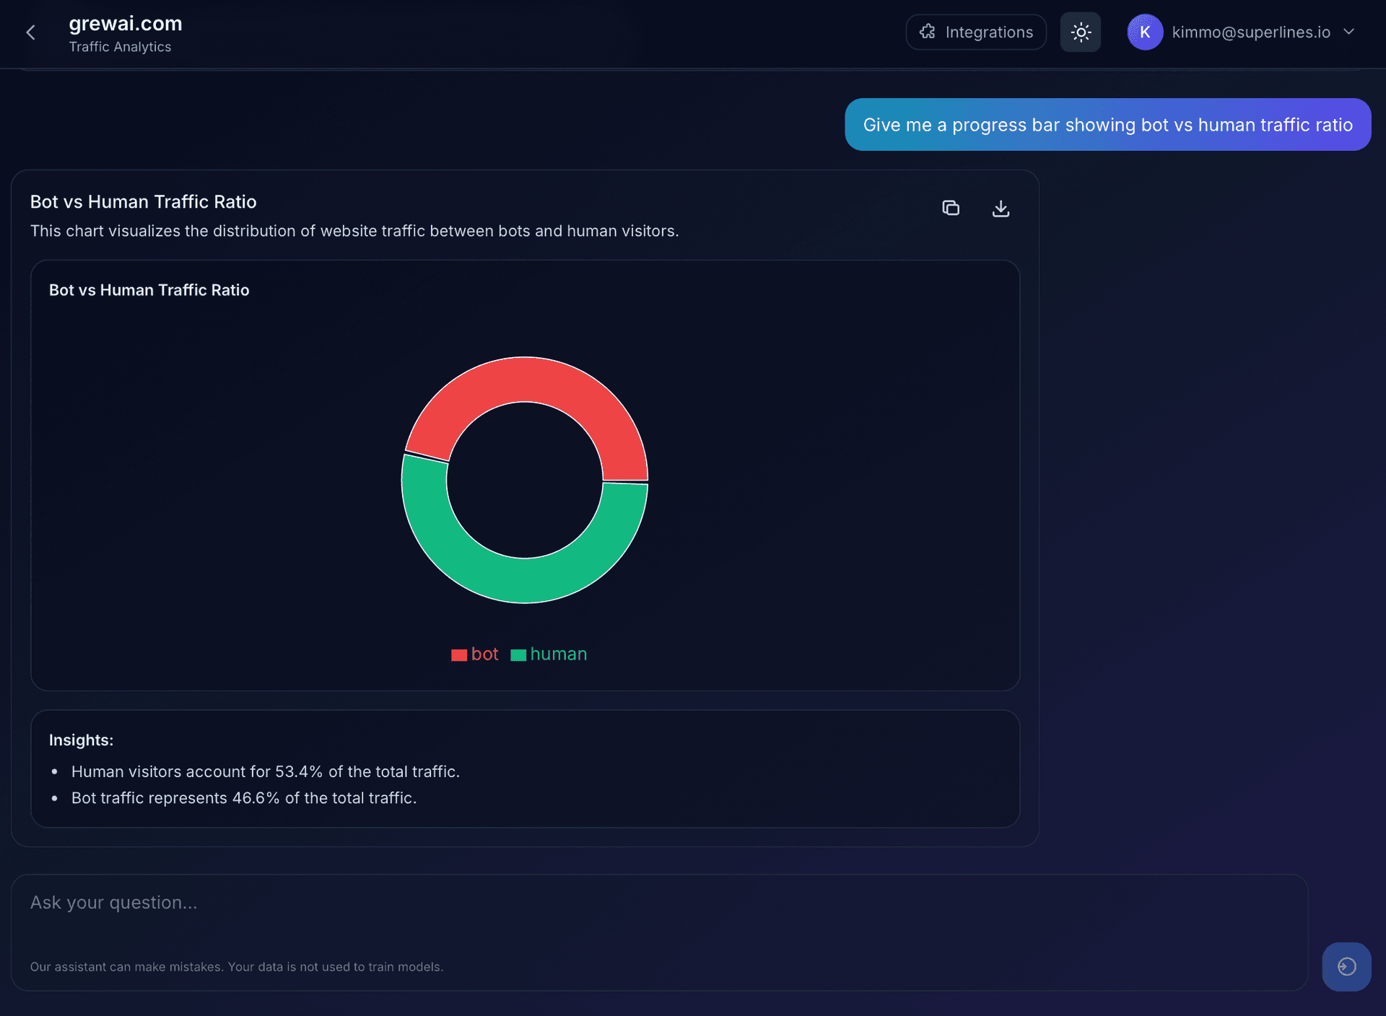Viewport: 1386px width, 1016px height.
Task: Open the kimmo@superlines.io account dropdown
Action: (x=1250, y=32)
